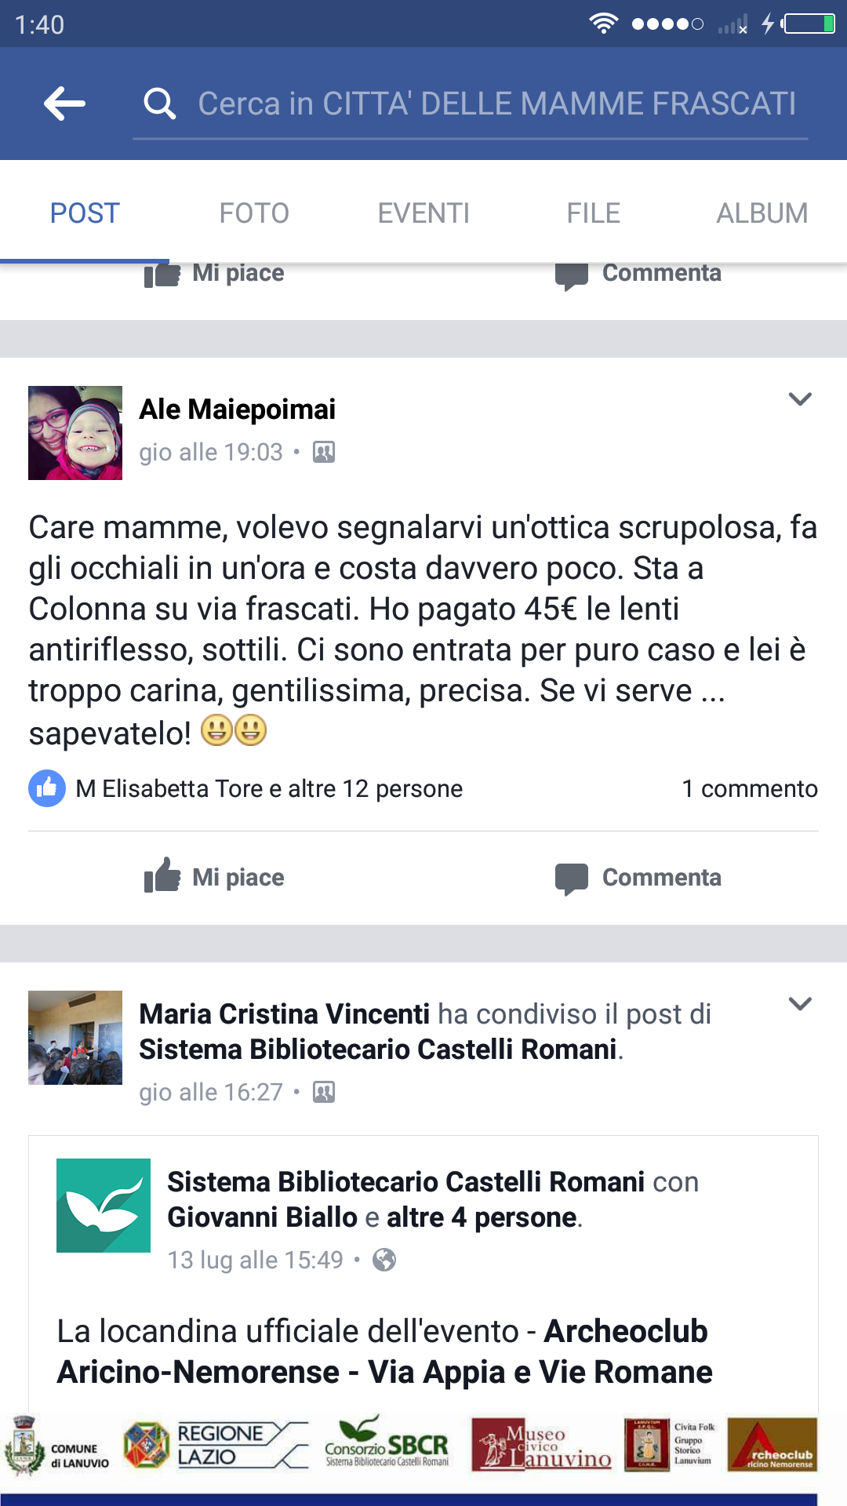Focus the Cerca in CITTA' DELLE MAMME search field
This screenshot has height=1506, width=847.
coord(471,104)
